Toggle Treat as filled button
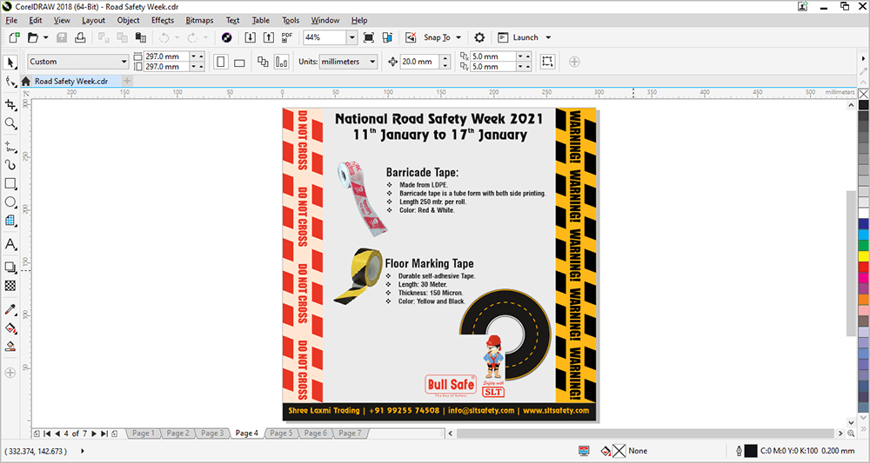Viewport: 870px width, 463px height. tap(547, 62)
